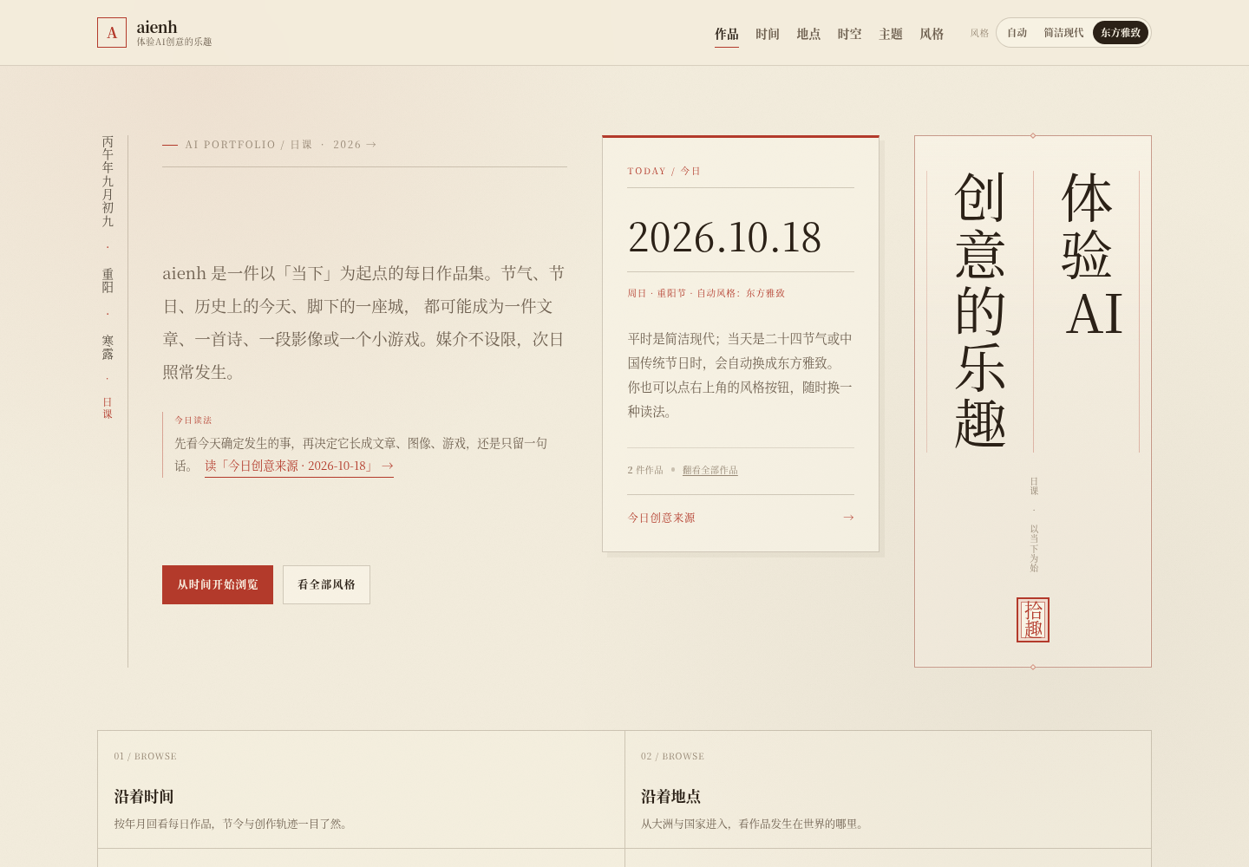
Task: Click the vertical 重阳 festival text
Action: [x=108, y=281]
